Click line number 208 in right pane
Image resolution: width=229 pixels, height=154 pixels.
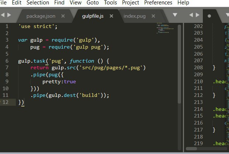[x=198, y=67]
